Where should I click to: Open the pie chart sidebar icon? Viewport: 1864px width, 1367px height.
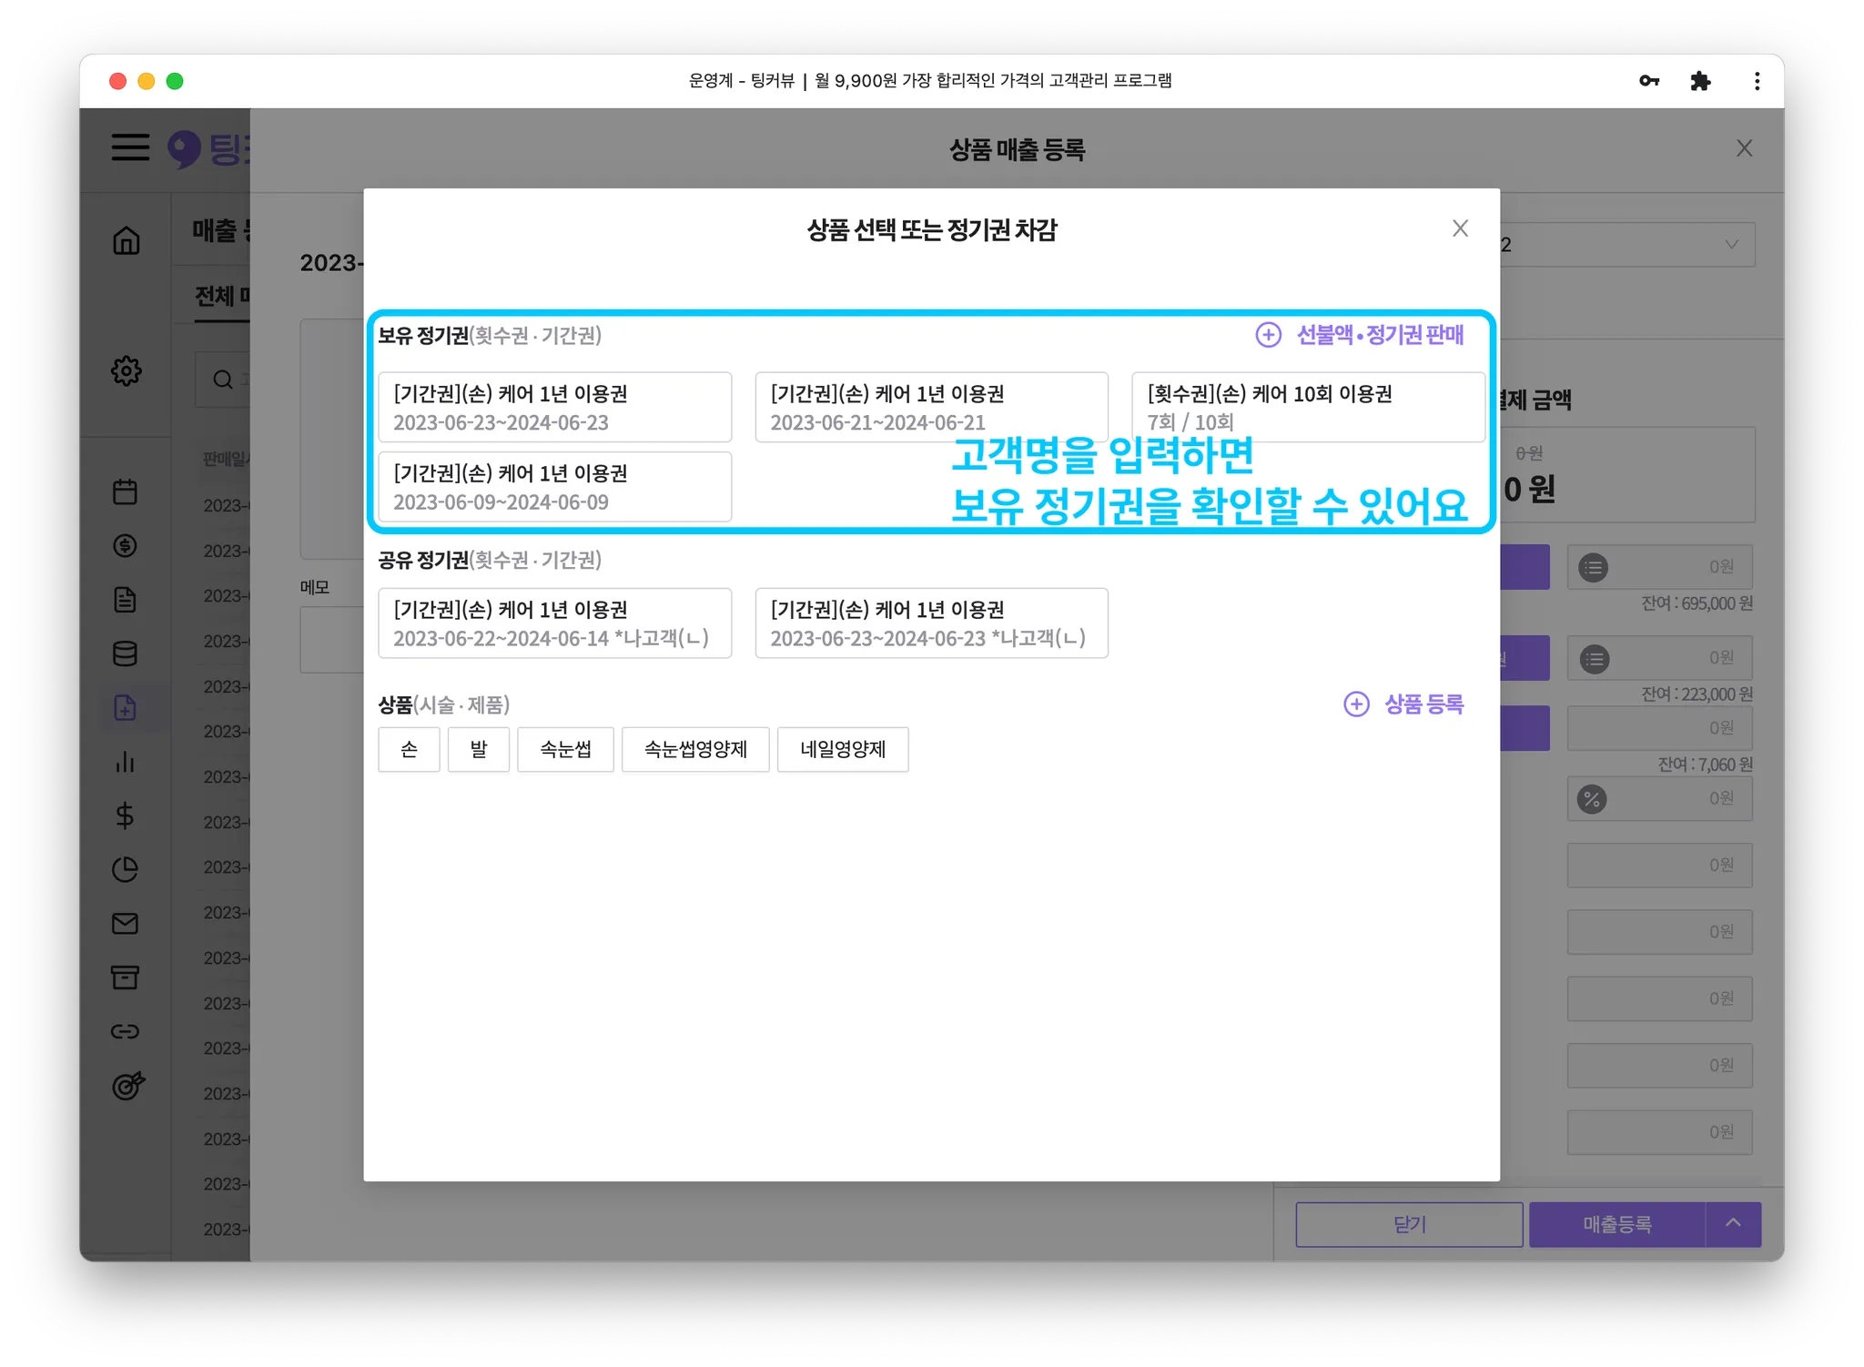pyautogui.click(x=125, y=869)
